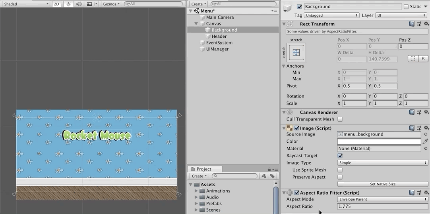This screenshot has height=214, width=430.
Task: Toggle the 2D view mode button
Action: 56,4
